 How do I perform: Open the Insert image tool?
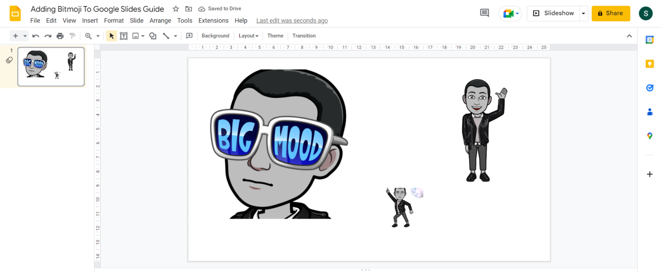[136, 36]
